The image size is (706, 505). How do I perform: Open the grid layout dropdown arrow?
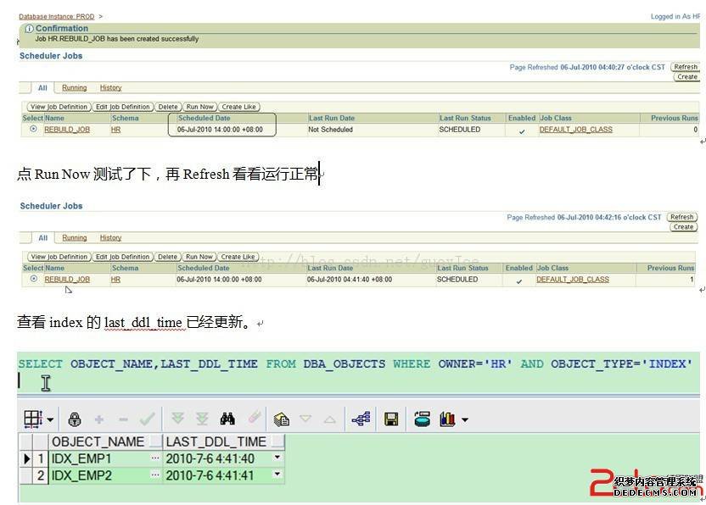tap(50, 420)
